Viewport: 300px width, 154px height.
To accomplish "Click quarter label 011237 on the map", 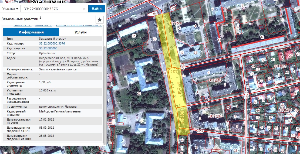I will 280,66.
